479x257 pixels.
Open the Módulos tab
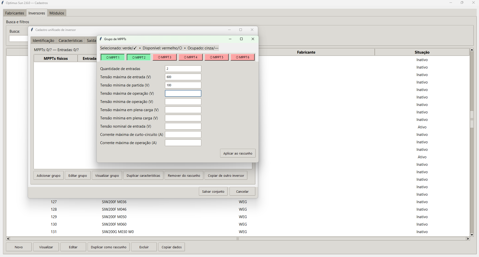(57, 13)
